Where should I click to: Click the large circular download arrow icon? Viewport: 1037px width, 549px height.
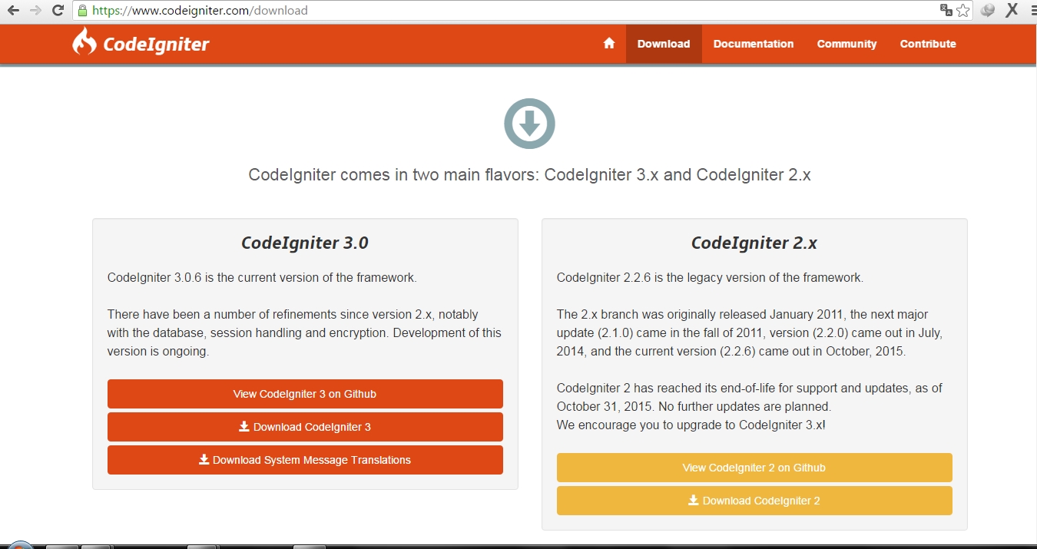(x=529, y=124)
